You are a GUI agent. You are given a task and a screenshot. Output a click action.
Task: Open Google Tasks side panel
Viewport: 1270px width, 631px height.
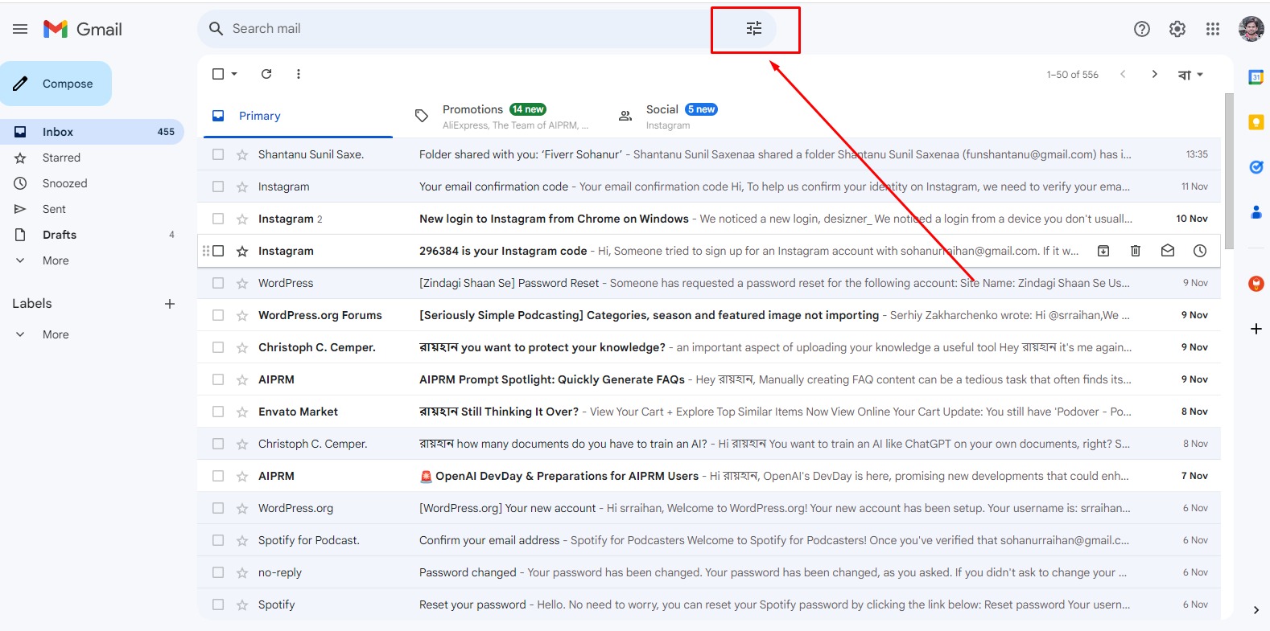(1256, 167)
